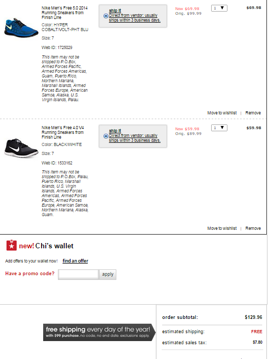
Task: Open Nike Men's Free 5.0 2014 product title
Action: pos(64,13)
